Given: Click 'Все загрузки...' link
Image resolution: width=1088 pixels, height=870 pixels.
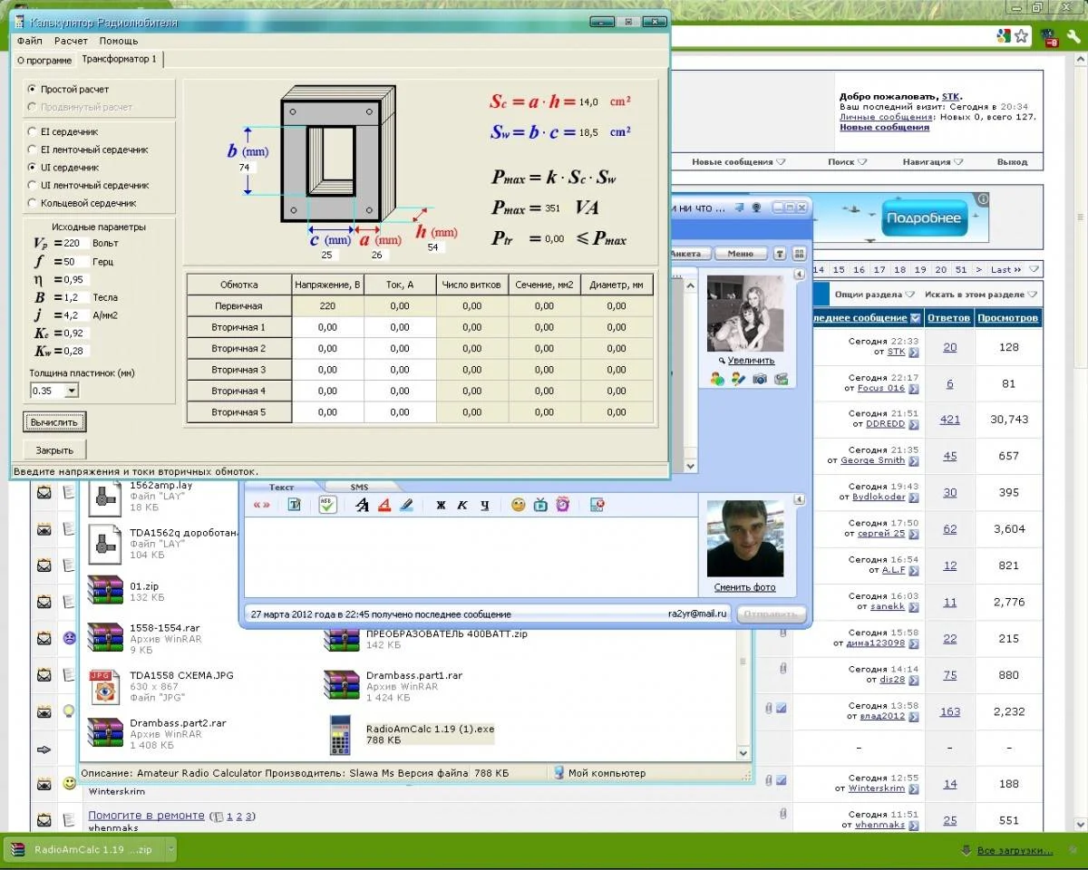Looking at the screenshot, I should coord(1015,850).
